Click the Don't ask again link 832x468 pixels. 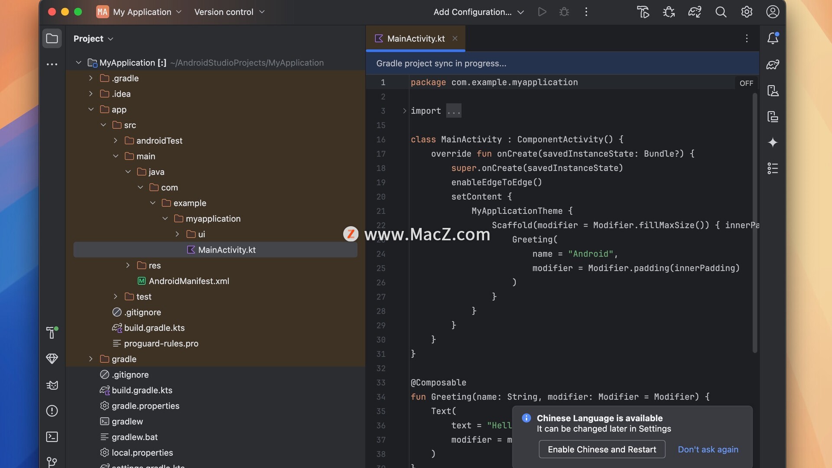pos(708,449)
